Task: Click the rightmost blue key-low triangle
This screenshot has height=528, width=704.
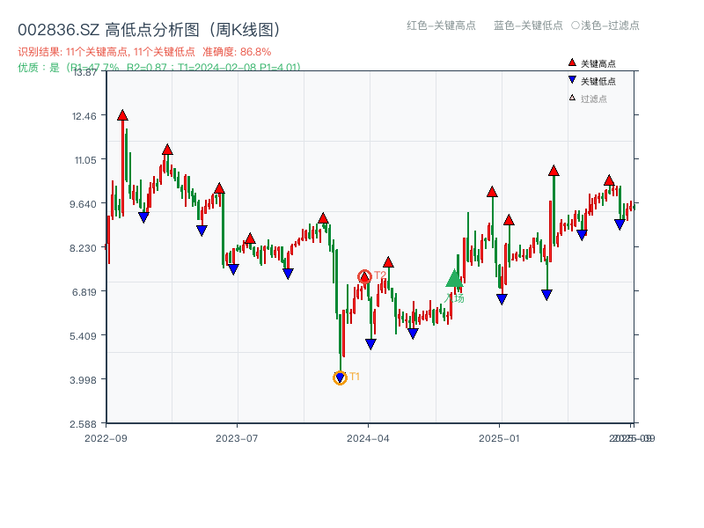Action: click(620, 224)
